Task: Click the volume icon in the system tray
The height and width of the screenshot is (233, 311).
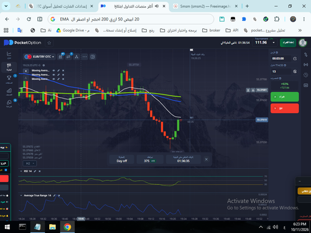Action: (276, 227)
